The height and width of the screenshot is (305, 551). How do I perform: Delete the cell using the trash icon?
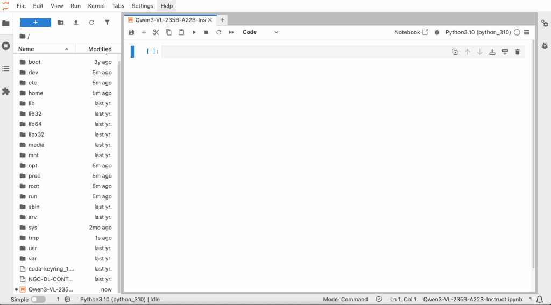[517, 52]
